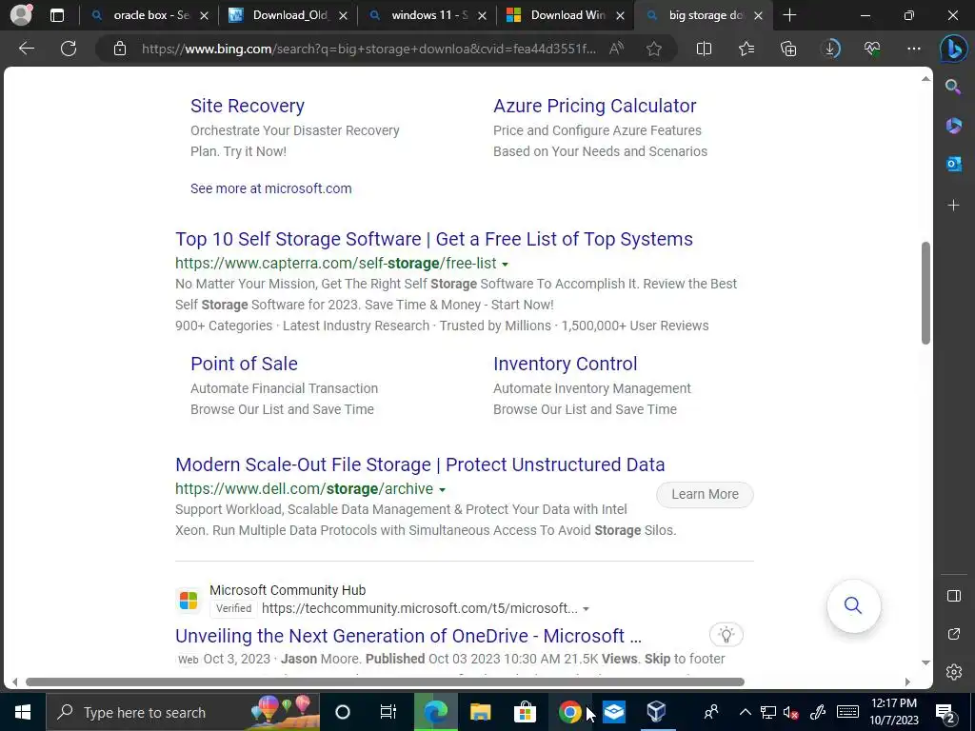Viewport: 975px width, 731px height.
Task: Open the Site Recovery link
Action: click(248, 106)
